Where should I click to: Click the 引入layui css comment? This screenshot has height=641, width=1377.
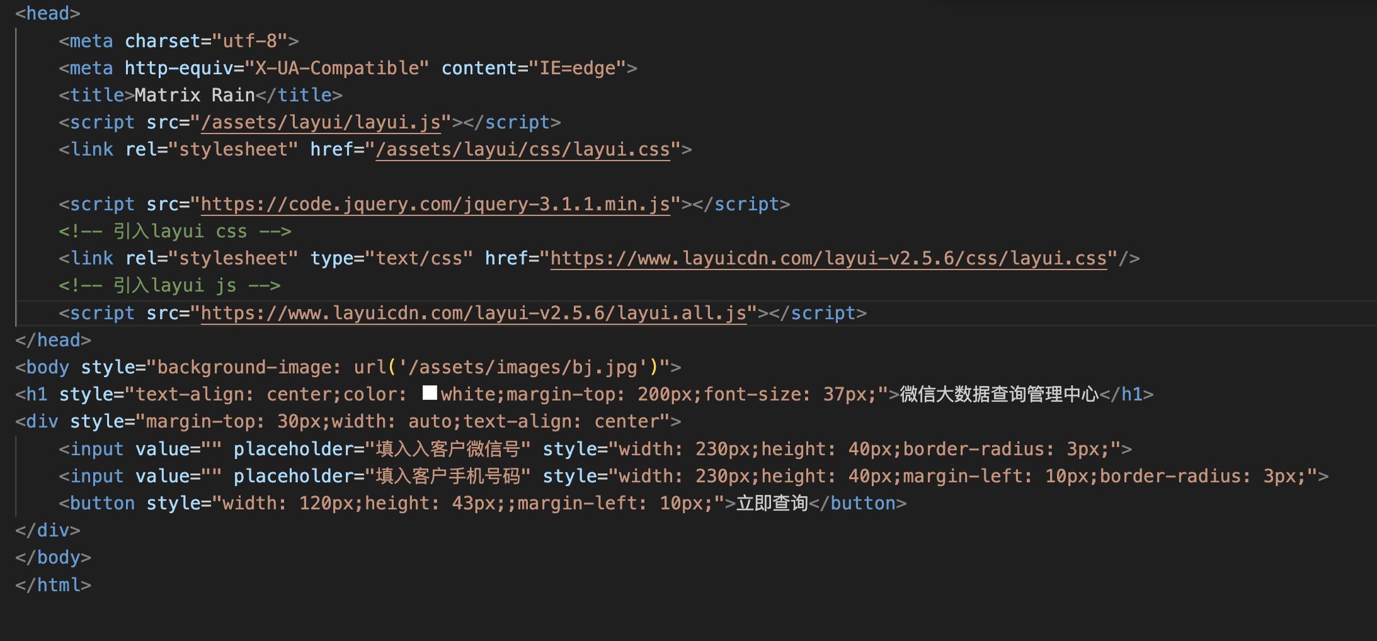tap(175, 231)
